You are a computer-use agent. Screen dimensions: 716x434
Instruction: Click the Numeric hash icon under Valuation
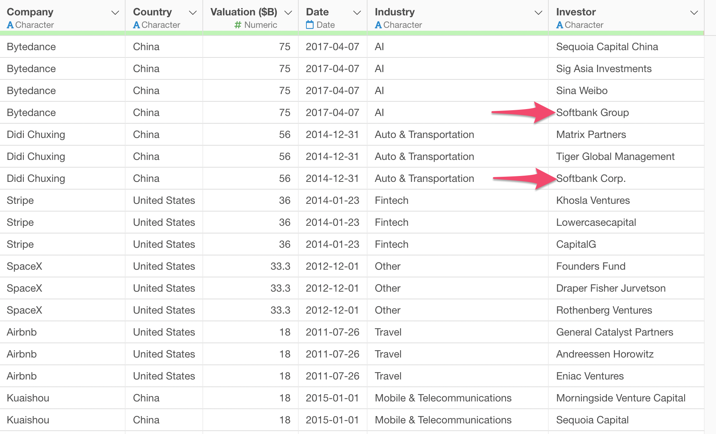(x=238, y=25)
